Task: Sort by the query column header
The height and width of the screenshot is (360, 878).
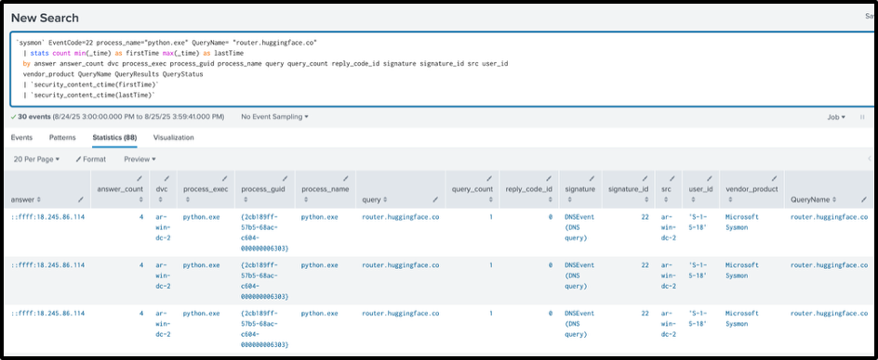Action: tap(374, 199)
